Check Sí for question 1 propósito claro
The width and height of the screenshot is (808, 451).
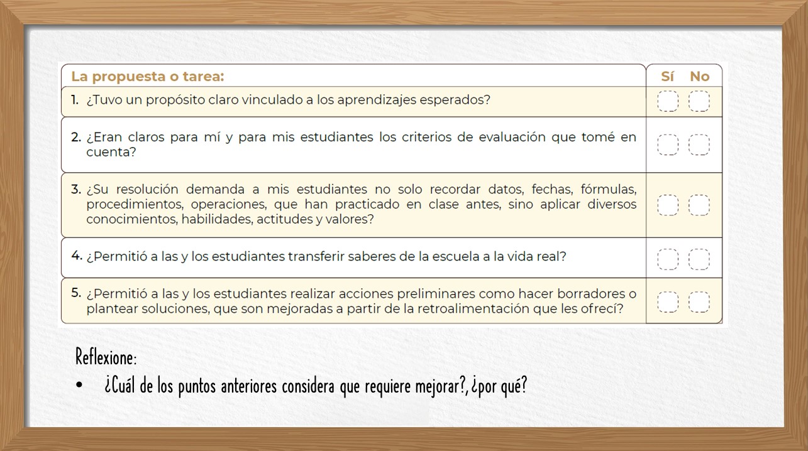coord(668,102)
